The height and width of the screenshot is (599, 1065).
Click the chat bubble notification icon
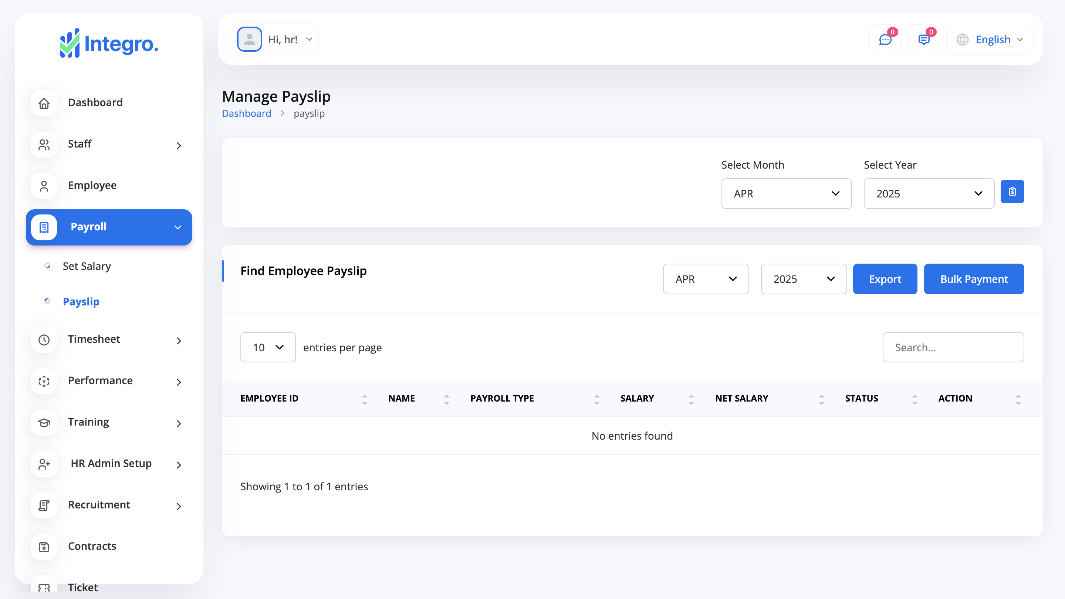pos(885,40)
